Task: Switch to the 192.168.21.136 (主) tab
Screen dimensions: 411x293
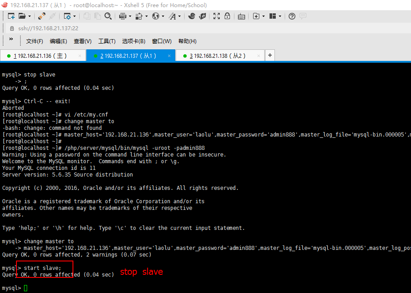Action: coord(40,56)
